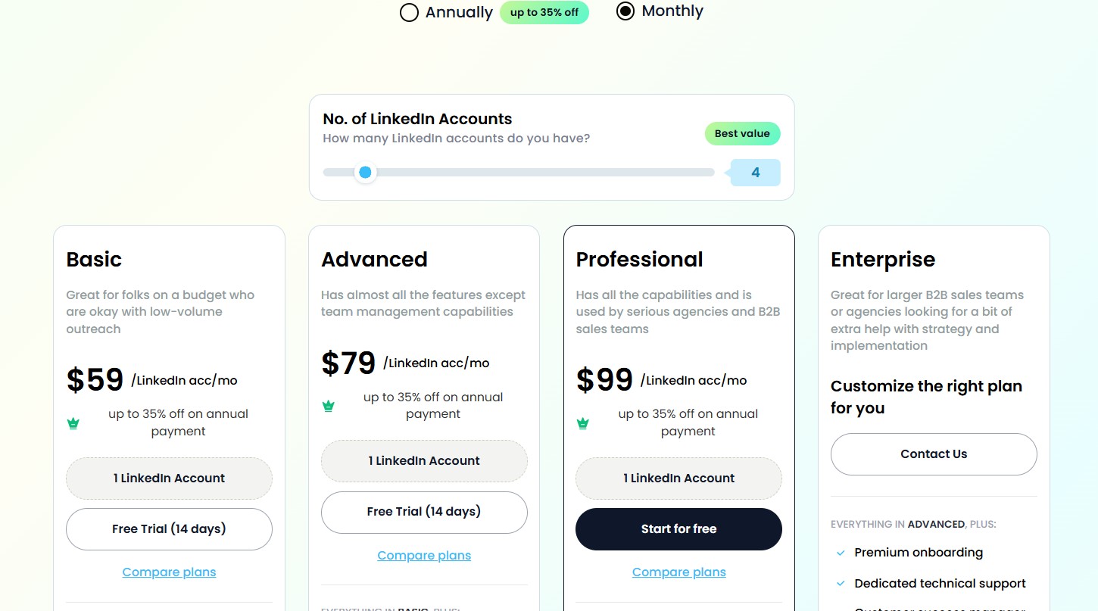This screenshot has width=1098, height=611.
Task: Click Start for free on Professional plan
Action: pyautogui.click(x=678, y=528)
